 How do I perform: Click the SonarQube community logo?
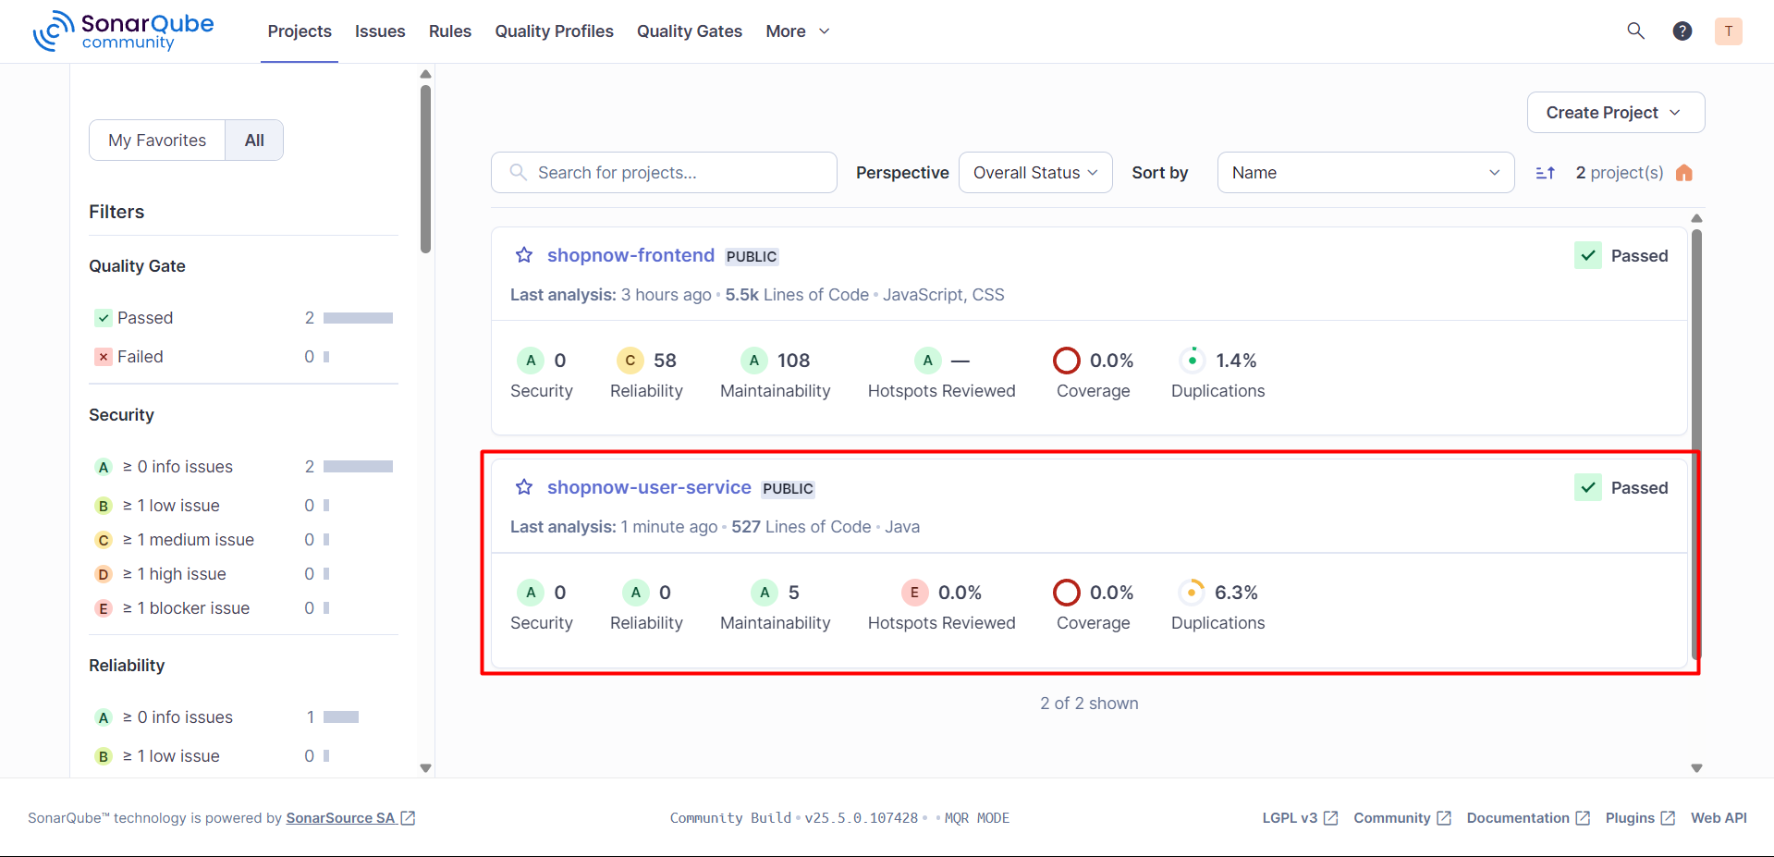tap(124, 31)
